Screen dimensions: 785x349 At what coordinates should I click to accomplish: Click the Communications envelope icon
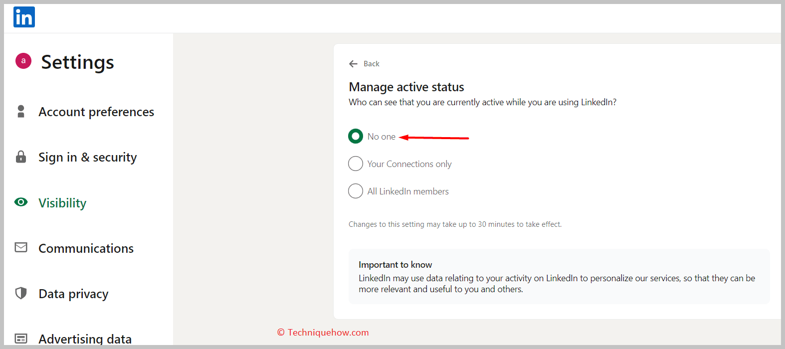(21, 247)
